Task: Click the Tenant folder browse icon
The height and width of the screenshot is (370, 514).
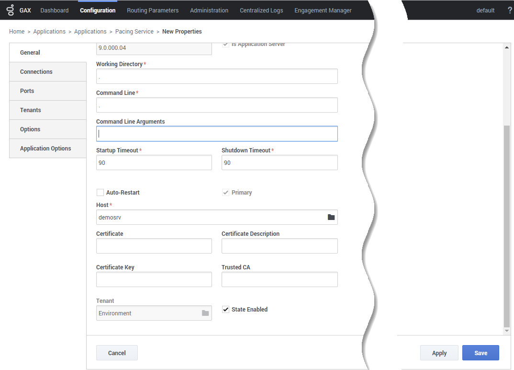Action: point(205,313)
